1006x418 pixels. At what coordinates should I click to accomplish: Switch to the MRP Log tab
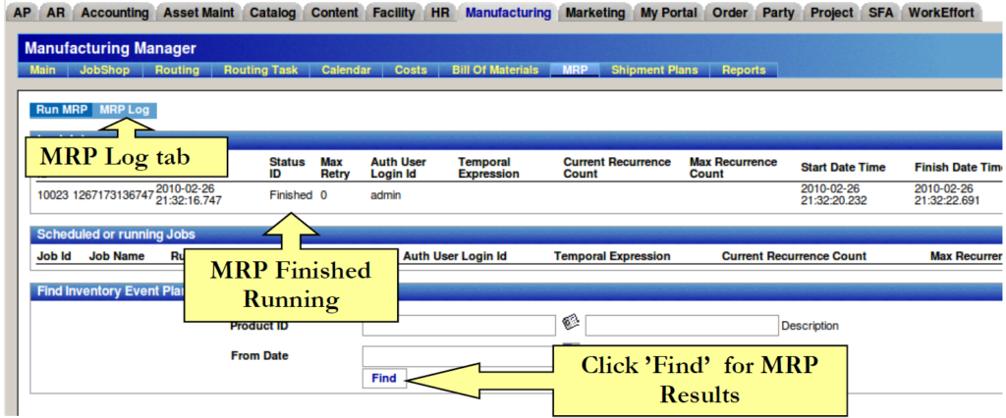(125, 110)
